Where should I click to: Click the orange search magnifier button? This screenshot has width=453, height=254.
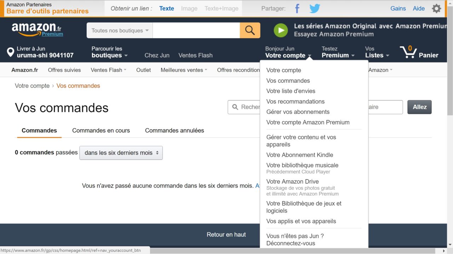click(250, 30)
